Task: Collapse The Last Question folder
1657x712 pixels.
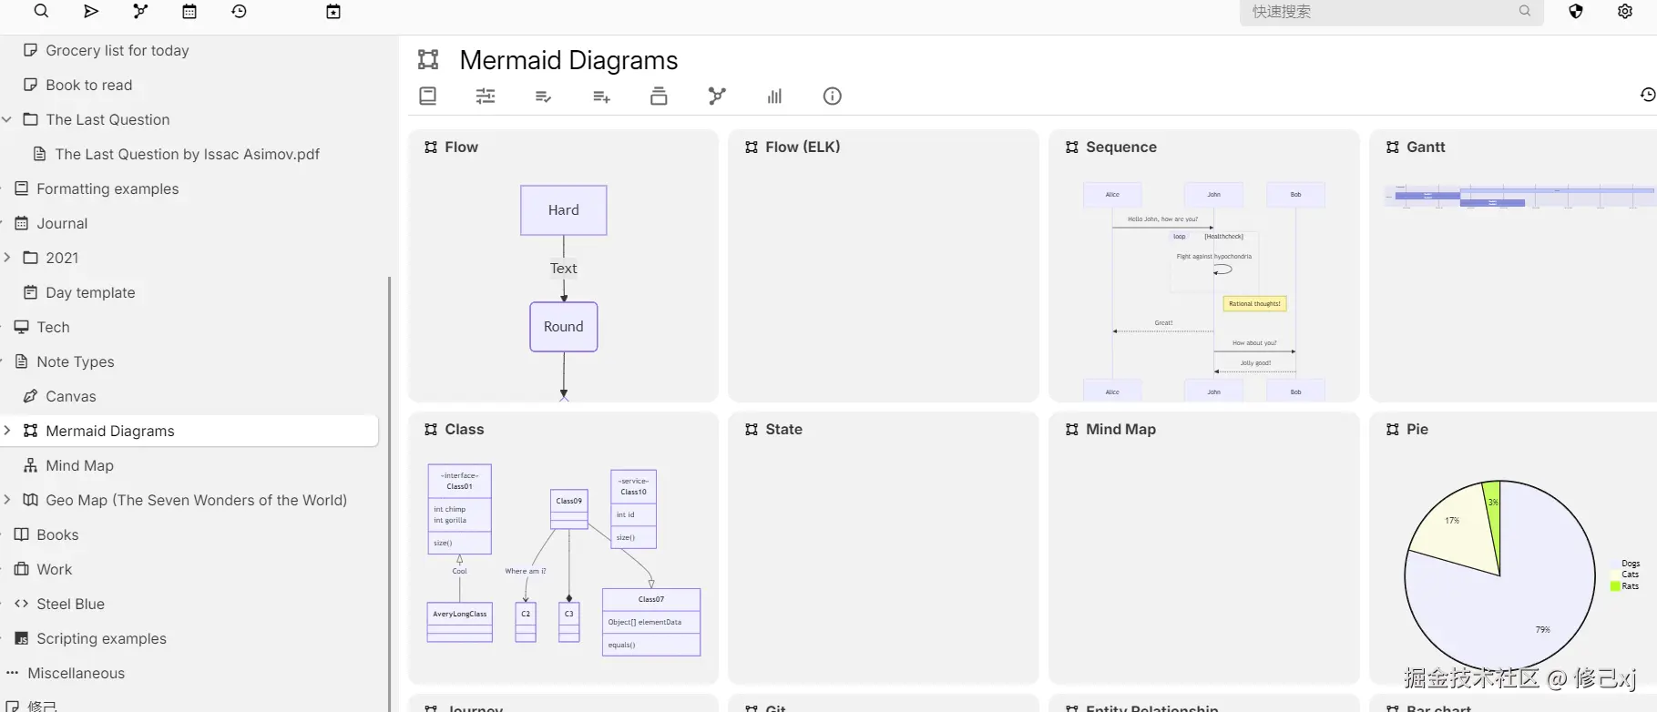Action: (x=7, y=119)
